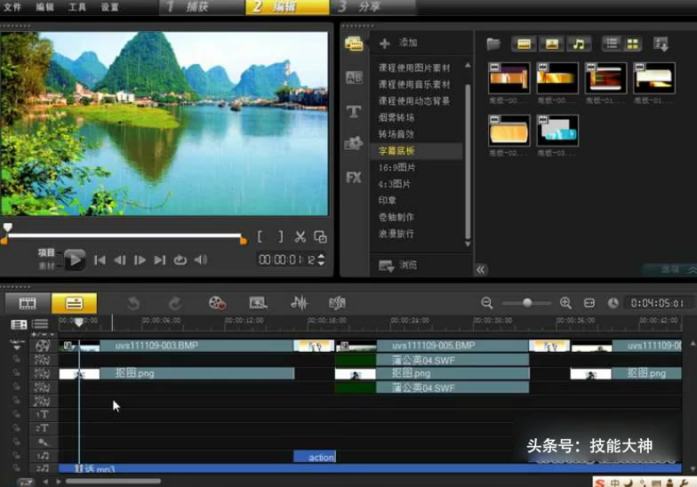This screenshot has height=487, width=697.
Task: Select 课程使用音乐素材 folder
Action: click(x=414, y=84)
